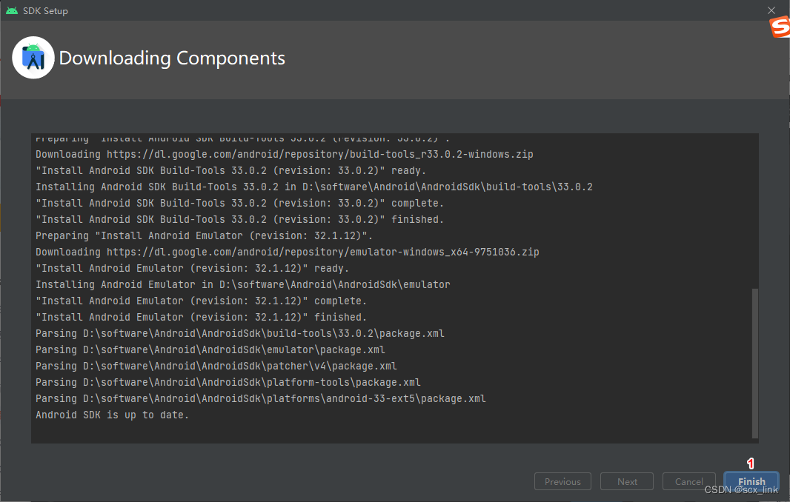Click the Finish button
The height and width of the screenshot is (502, 790).
(751, 481)
